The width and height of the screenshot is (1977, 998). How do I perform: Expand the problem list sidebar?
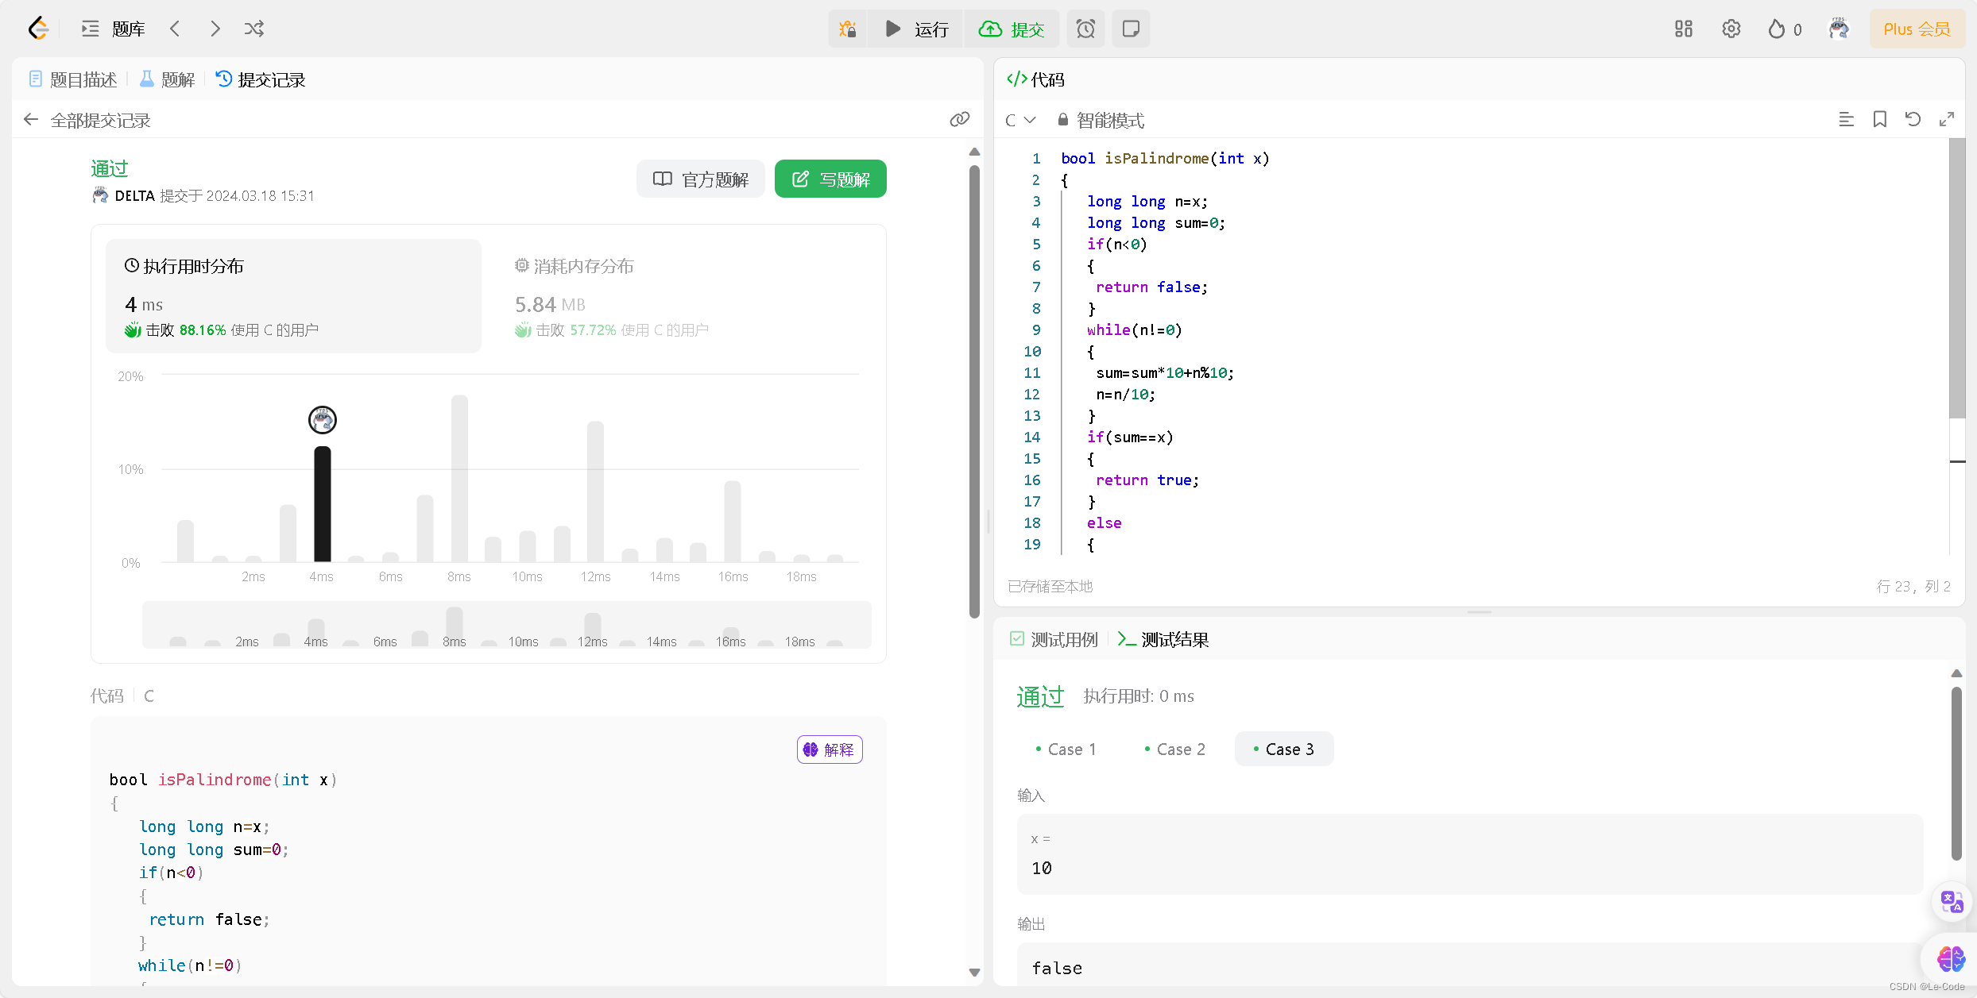click(x=113, y=29)
